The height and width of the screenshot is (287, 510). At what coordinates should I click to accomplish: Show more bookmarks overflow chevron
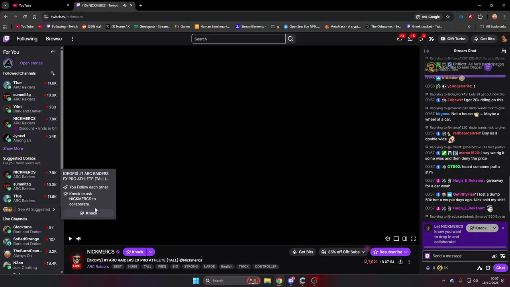coord(469,27)
